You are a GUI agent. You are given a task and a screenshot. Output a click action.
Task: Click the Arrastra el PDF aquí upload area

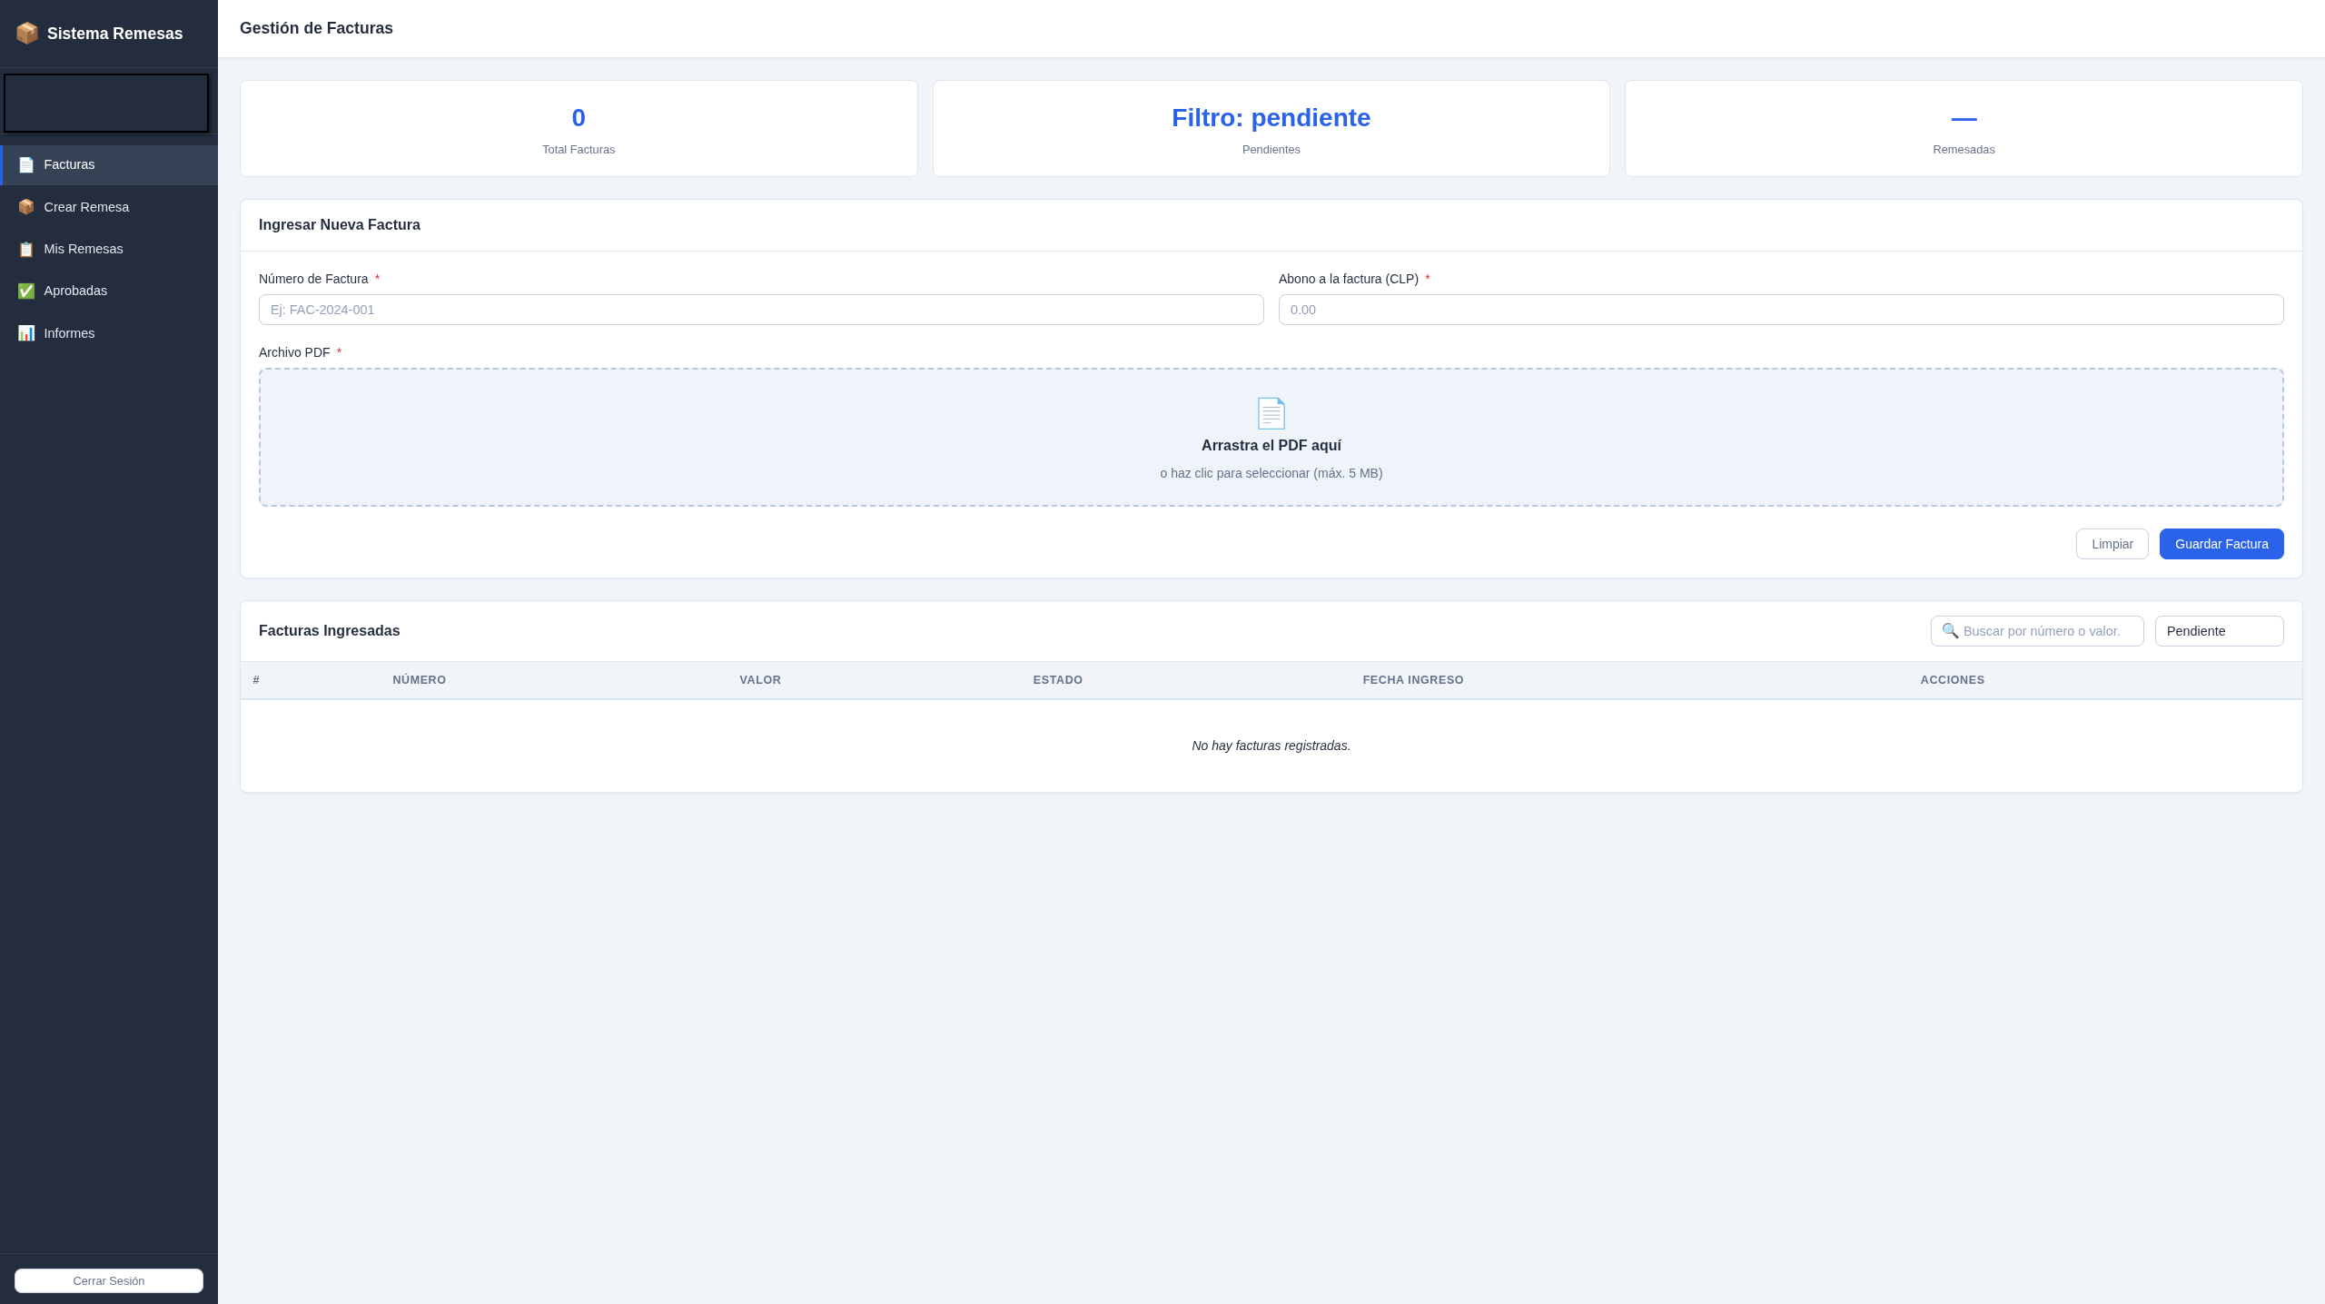[x=1271, y=437]
